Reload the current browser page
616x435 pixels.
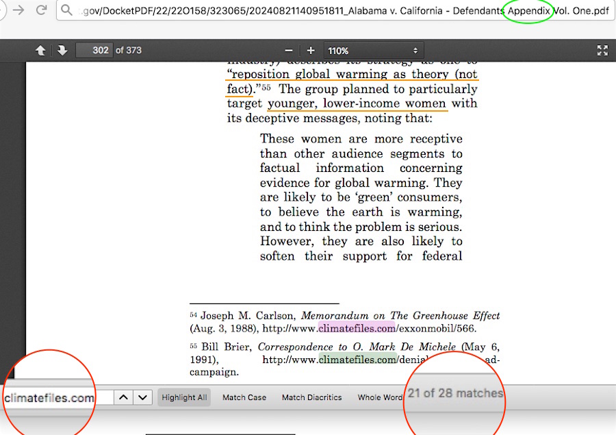pyautogui.click(x=41, y=10)
